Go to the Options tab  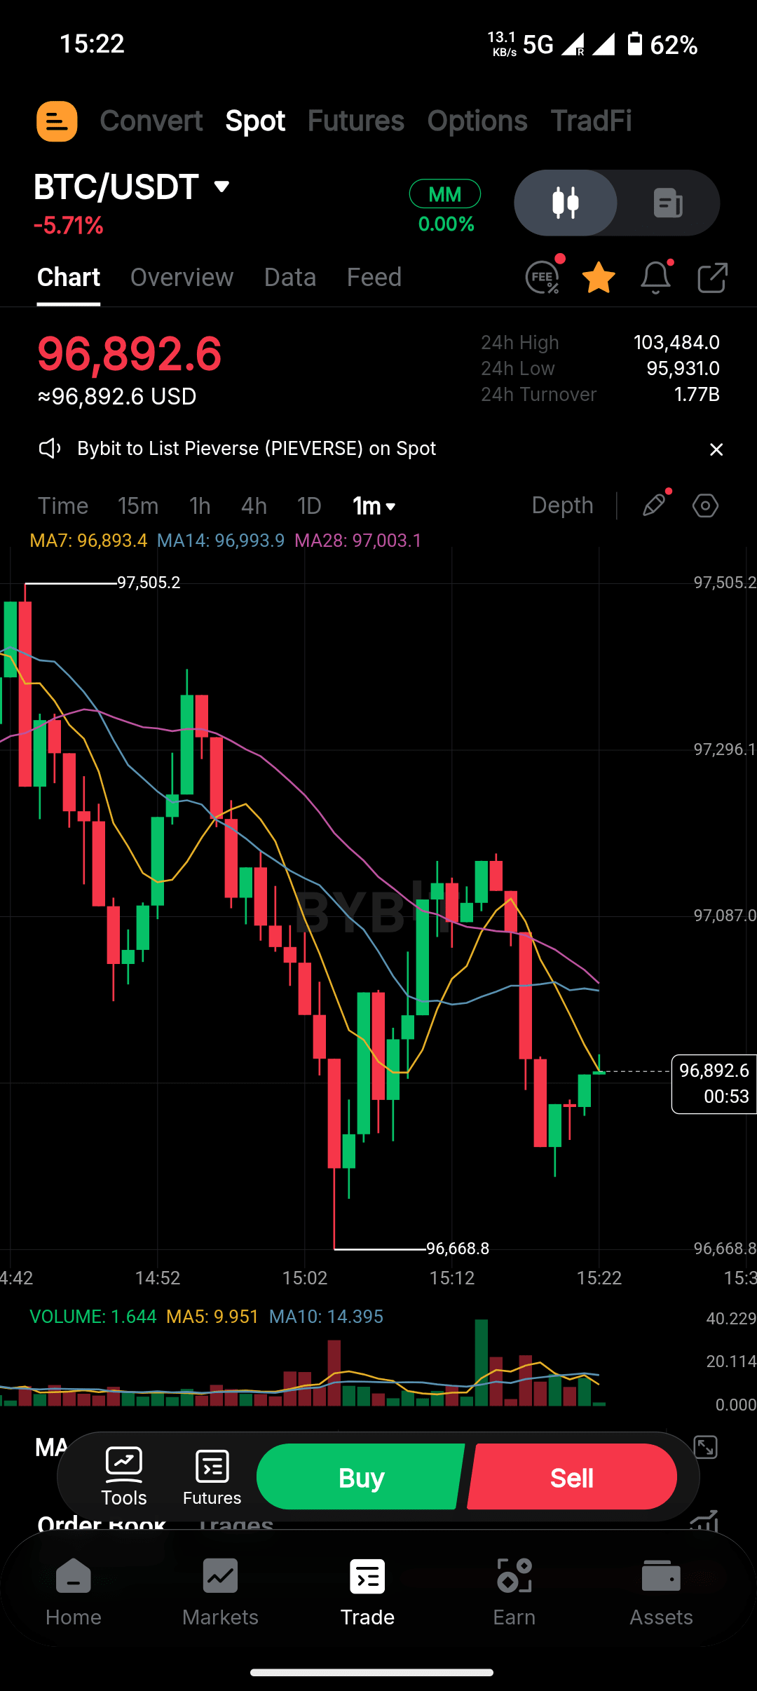tap(477, 121)
